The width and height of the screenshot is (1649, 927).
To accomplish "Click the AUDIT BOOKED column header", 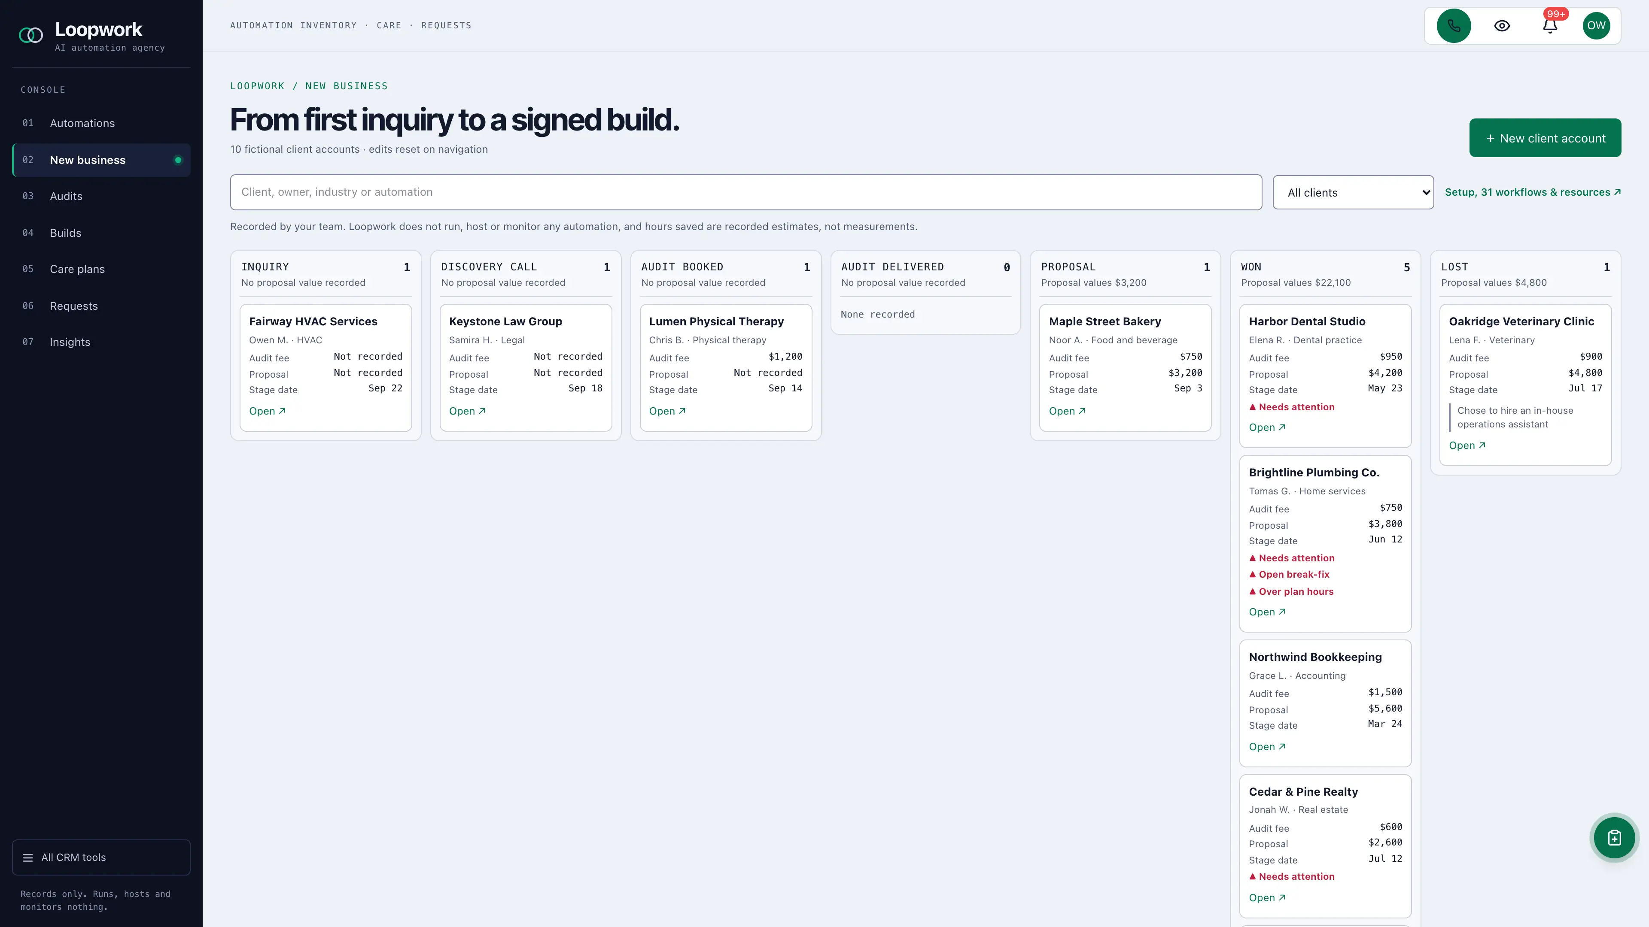I will [x=682, y=267].
